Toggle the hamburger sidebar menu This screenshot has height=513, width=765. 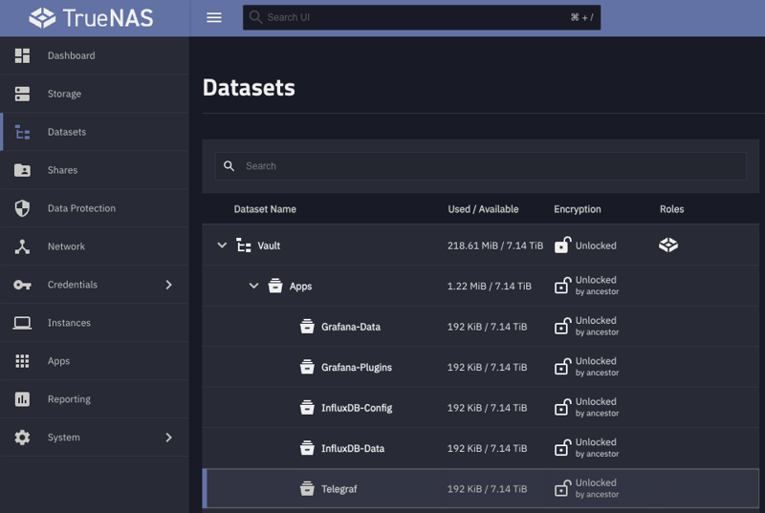tap(213, 17)
